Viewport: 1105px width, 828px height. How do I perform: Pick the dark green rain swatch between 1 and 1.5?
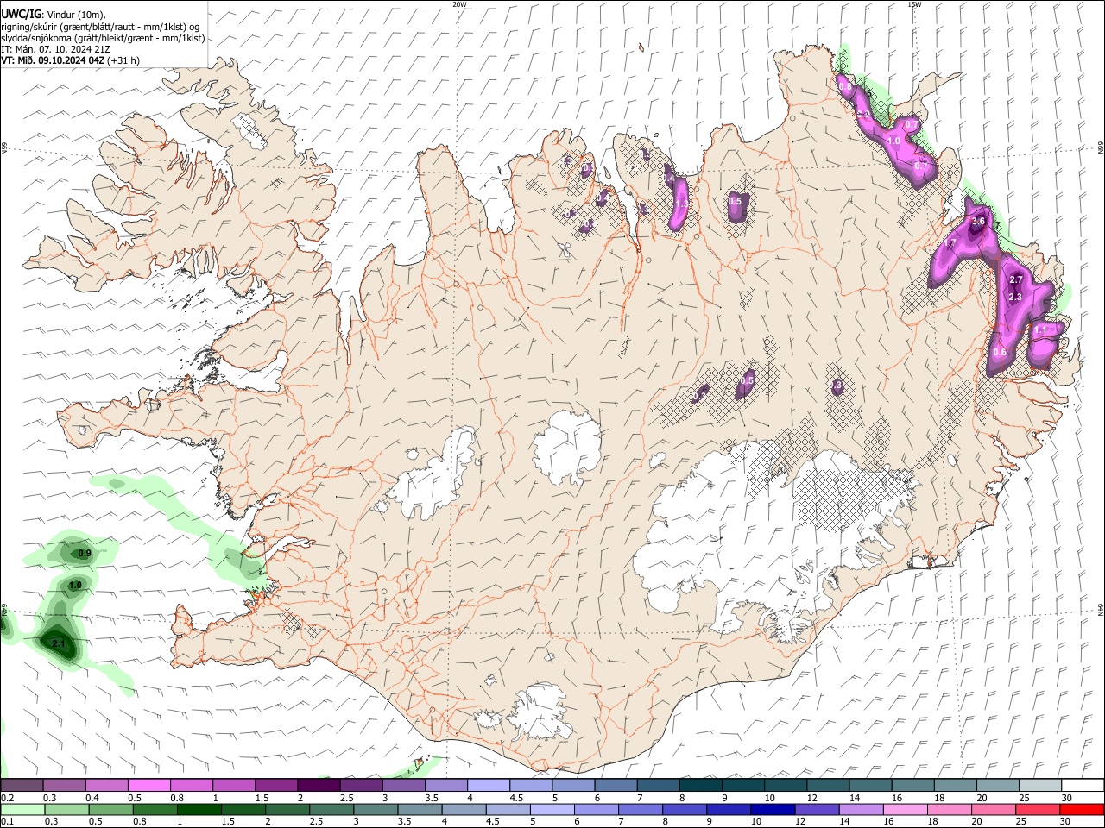pyautogui.click(x=199, y=810)
